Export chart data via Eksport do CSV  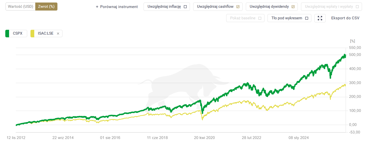[345, 18]
